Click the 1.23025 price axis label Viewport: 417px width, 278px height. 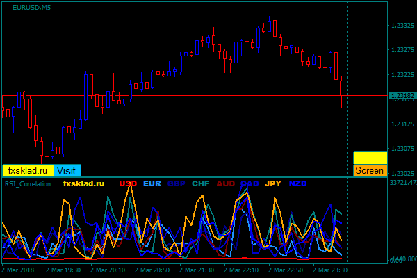[x=402, y=173]
